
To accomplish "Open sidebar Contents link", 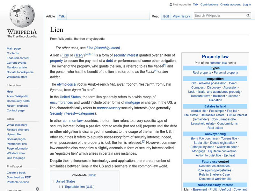I will (x=13, y=53).
